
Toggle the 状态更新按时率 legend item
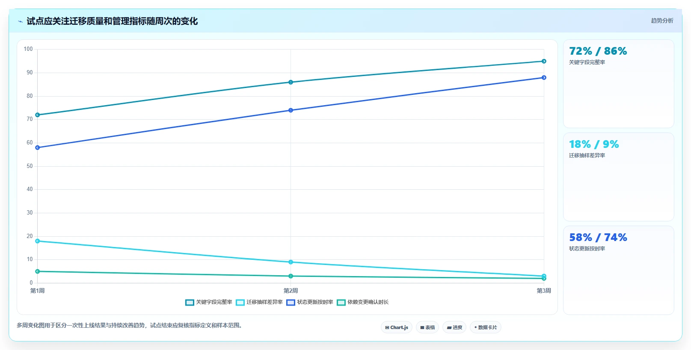[310, 302]
